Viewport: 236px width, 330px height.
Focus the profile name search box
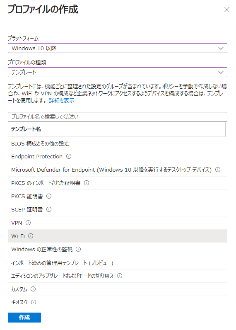118,117
